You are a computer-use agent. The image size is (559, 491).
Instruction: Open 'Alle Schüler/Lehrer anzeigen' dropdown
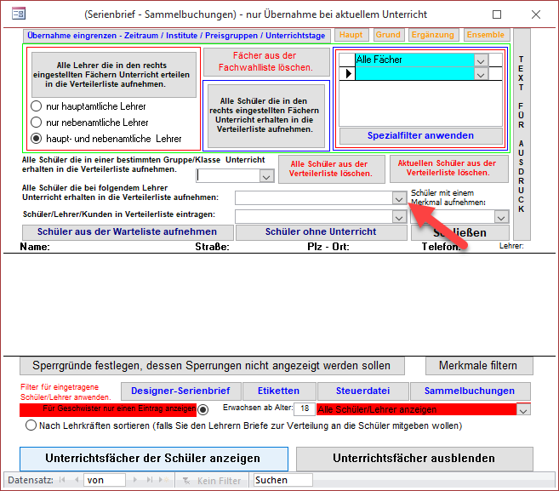click(523, 409)
